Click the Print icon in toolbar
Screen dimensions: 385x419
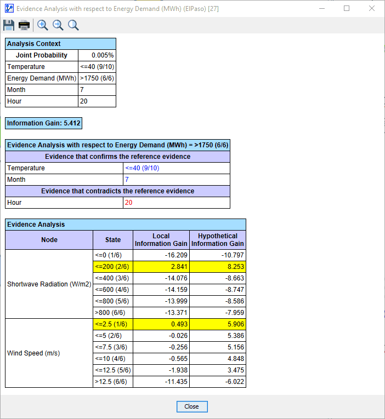[x=24, y=25]
